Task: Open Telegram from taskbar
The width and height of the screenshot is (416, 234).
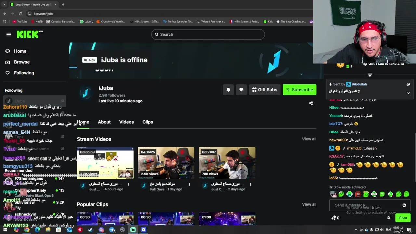Action: (112, 230)
